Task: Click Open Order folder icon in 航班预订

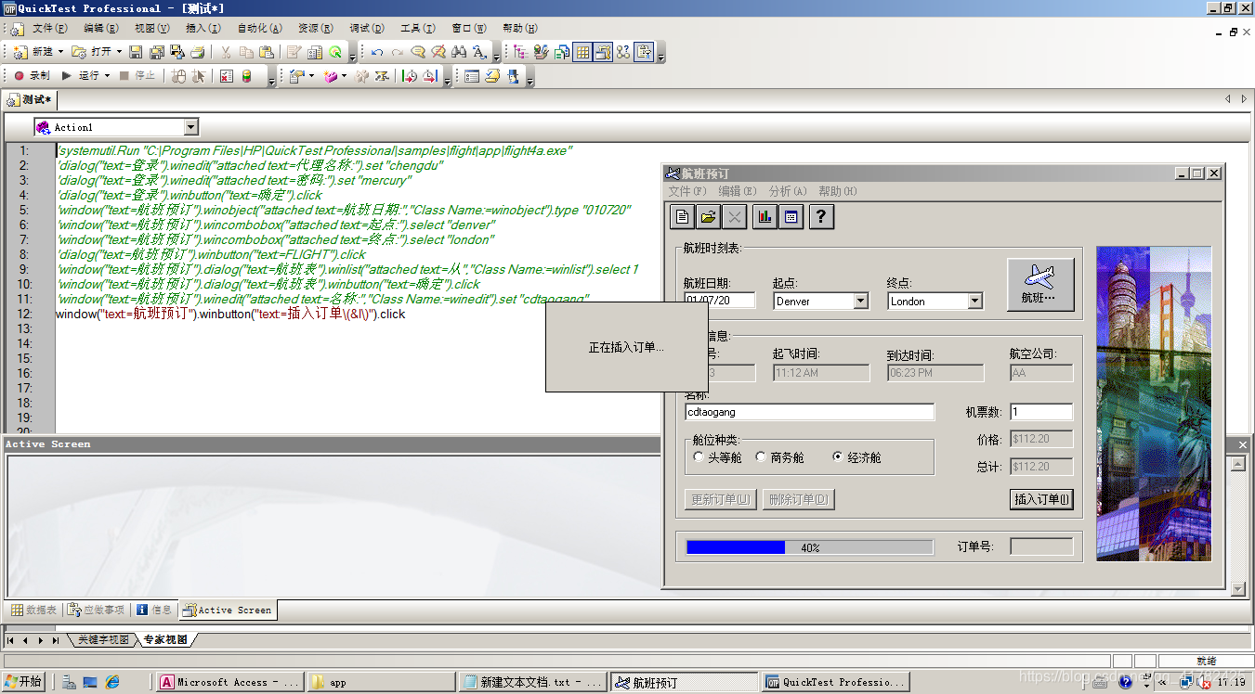Action: coord(708,217)
